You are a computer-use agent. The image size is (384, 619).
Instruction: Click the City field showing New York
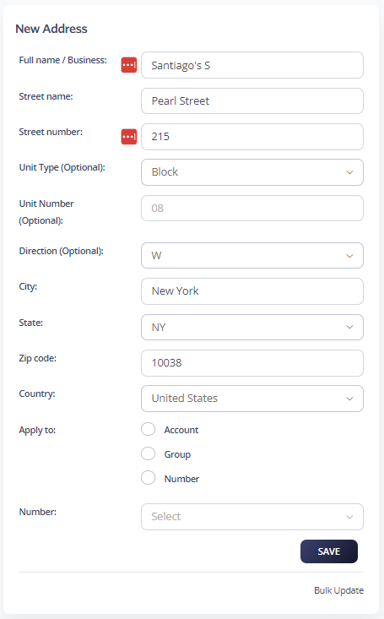click(x=252, y=291)
